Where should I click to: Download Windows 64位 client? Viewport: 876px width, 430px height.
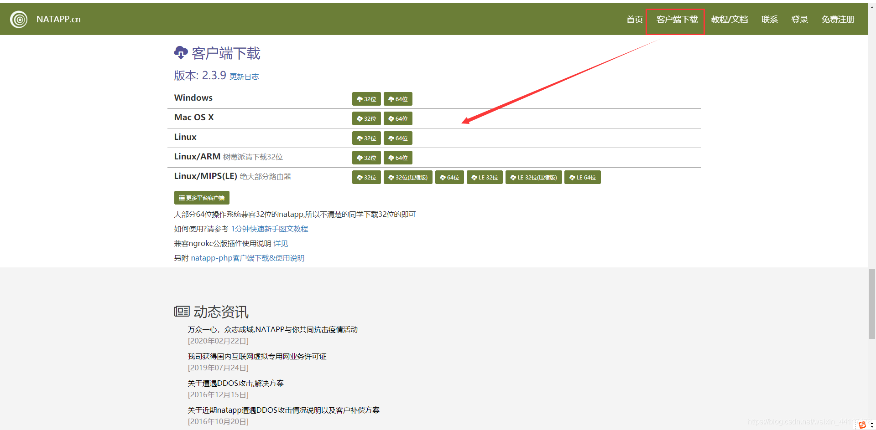tap(398, 99)
